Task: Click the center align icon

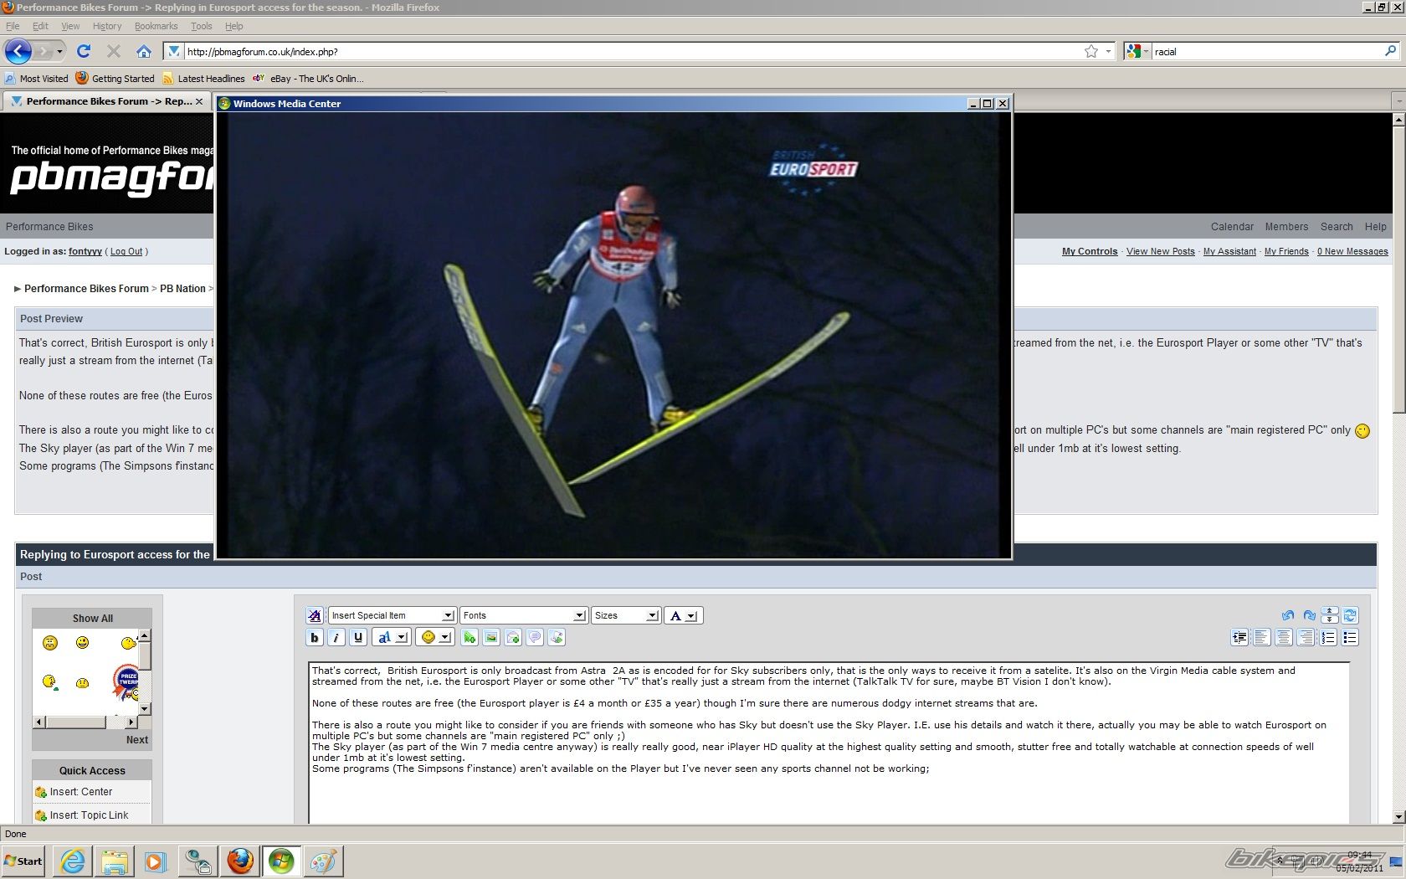Action: (1284, 638)
